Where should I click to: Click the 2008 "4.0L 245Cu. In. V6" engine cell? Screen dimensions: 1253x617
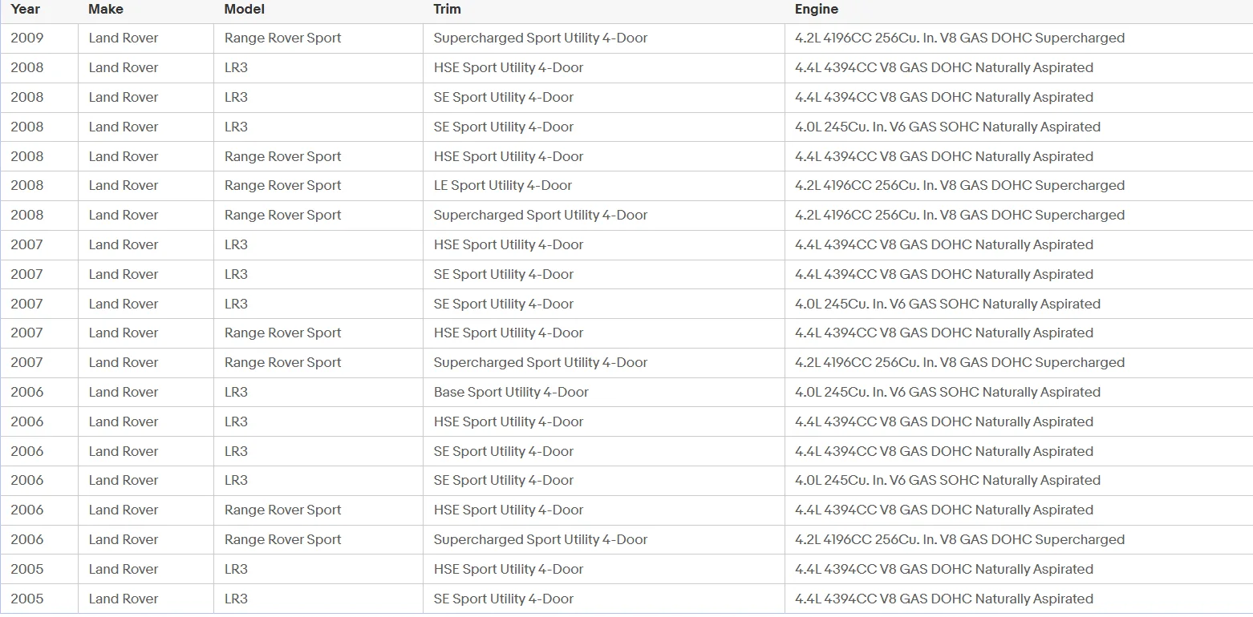click(948, 127)
